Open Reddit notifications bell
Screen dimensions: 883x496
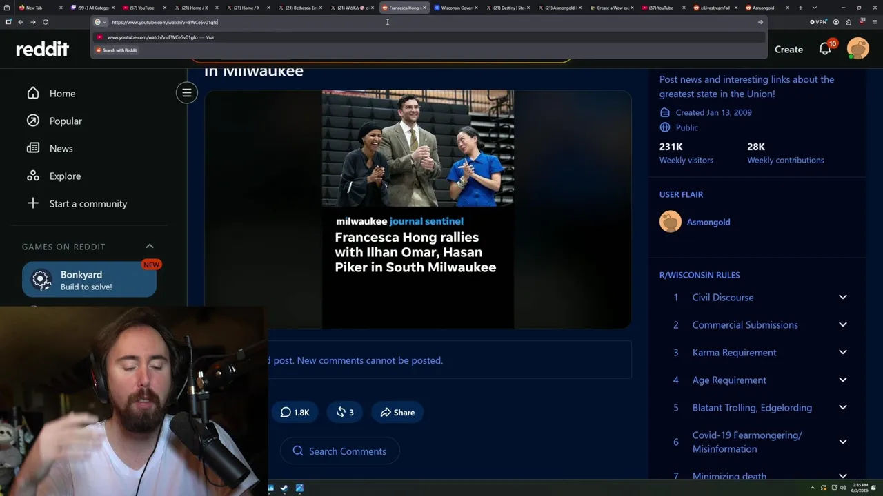[825, 49]
